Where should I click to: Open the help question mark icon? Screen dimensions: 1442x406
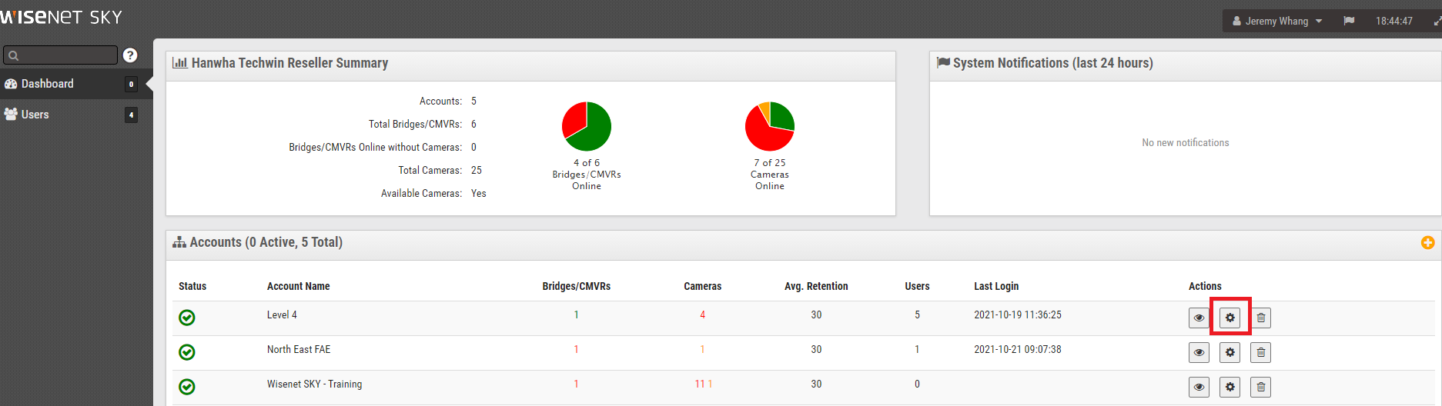coord(130,55)
